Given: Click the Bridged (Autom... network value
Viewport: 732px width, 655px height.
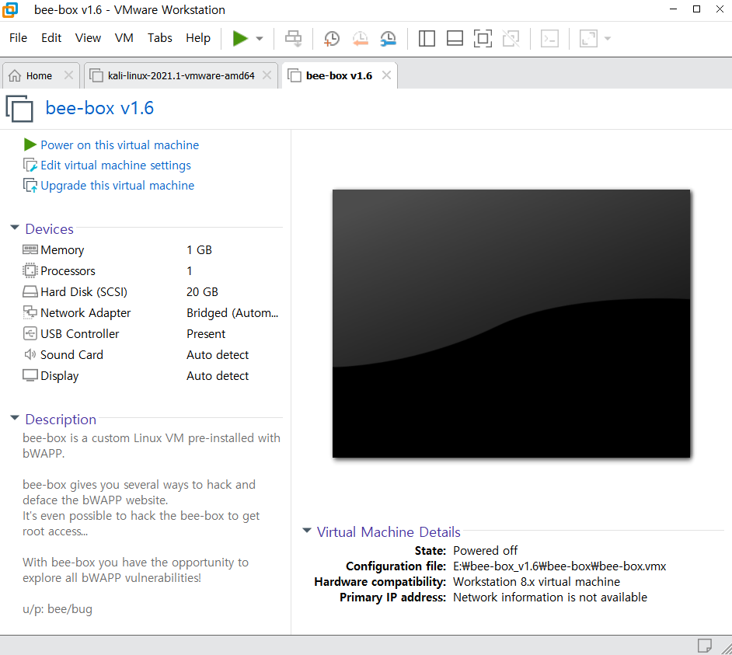Looking at the screenshot, I should (x=232, y=313).
